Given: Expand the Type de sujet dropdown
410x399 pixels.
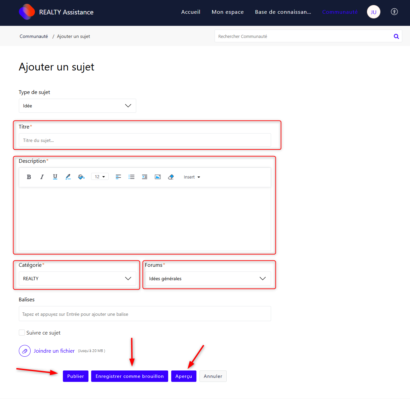Looking at the screenshot, I should coord(77,106).
